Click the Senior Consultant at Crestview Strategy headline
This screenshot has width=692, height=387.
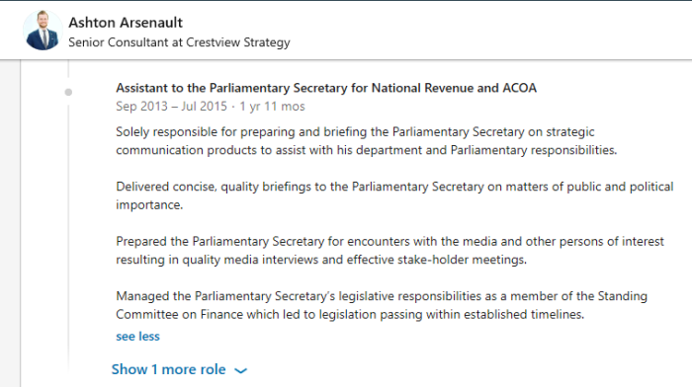click(179, 42)
